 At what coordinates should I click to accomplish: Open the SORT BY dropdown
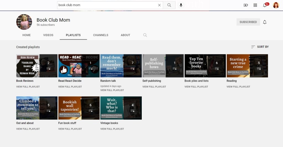point(260,47)
